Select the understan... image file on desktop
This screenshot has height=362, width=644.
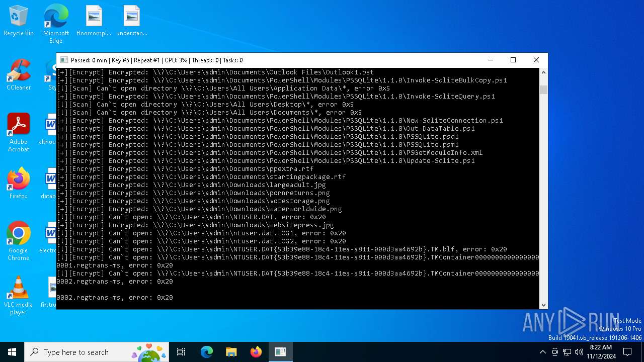(131, 21)
